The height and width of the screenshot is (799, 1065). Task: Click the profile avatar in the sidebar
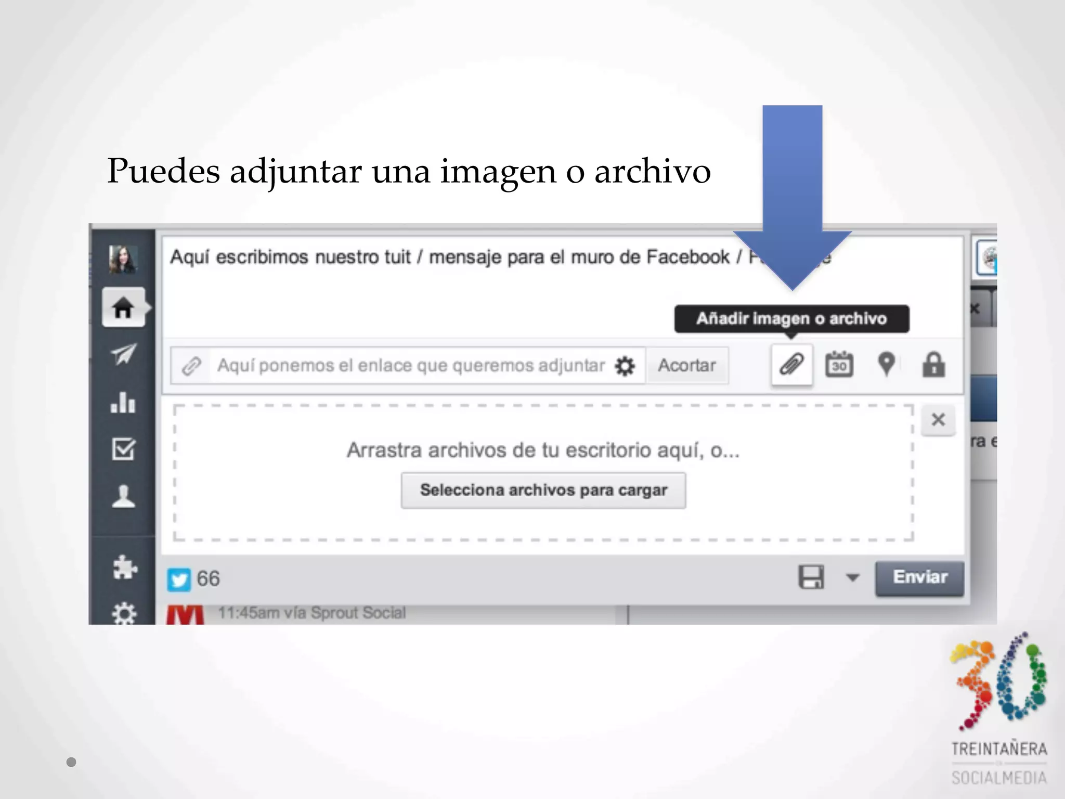[x=123, y=259]
